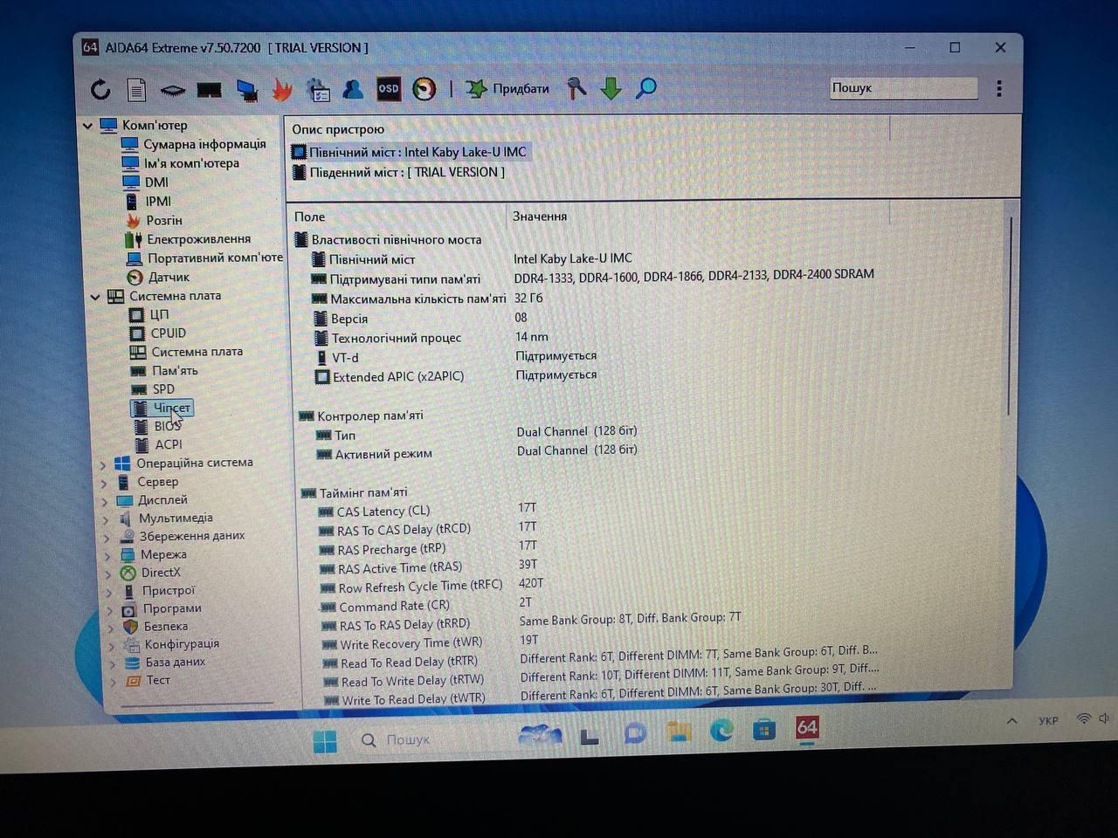
Task: Click Придбати purchase button
Action: 508,88
